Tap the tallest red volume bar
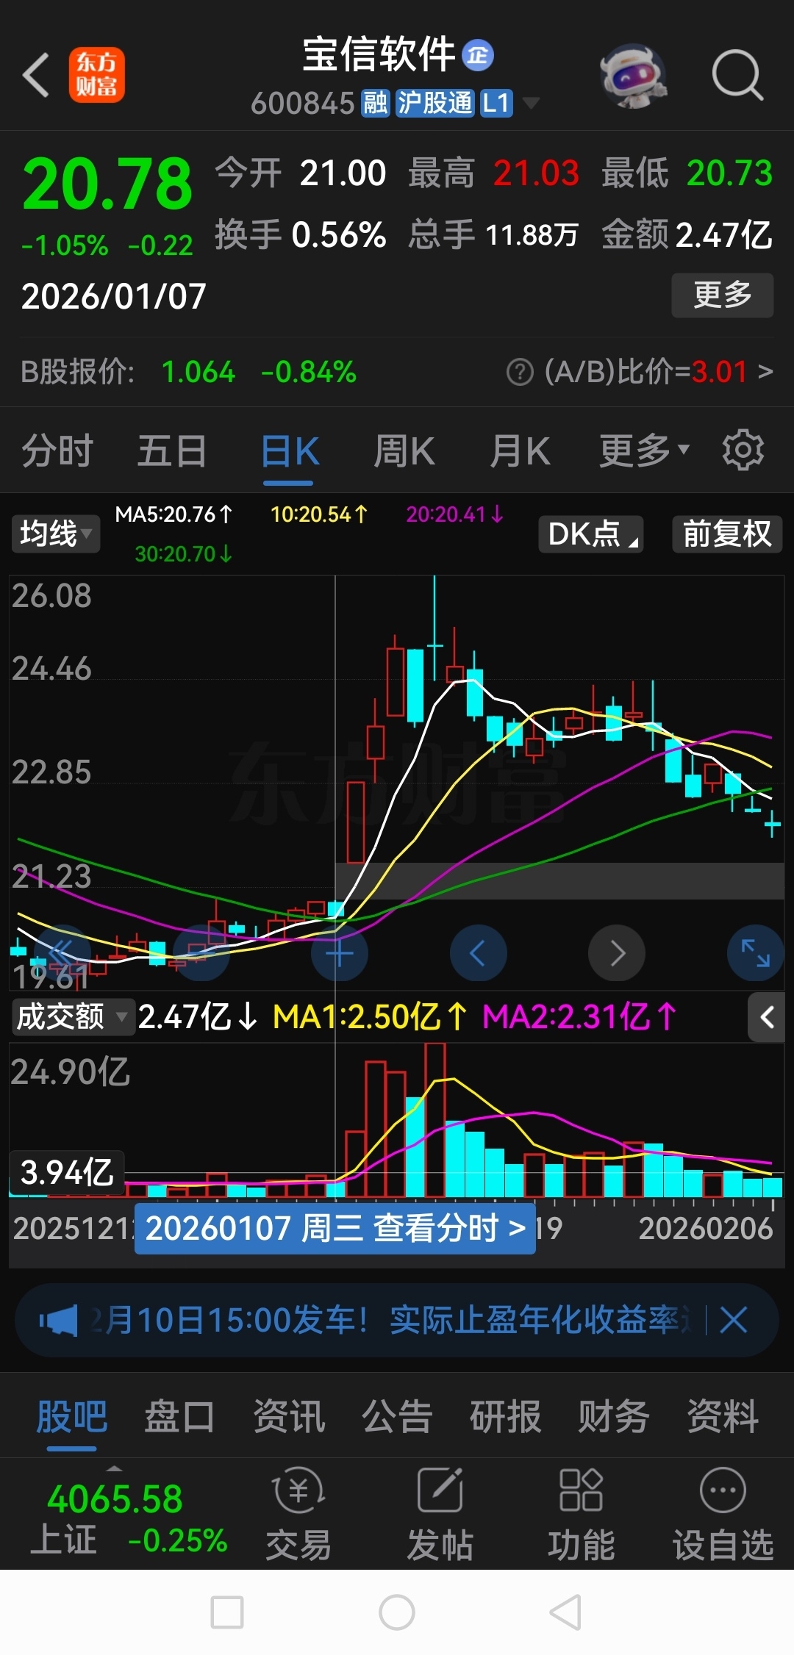The image size is (794, 1655). point(435,1120)
